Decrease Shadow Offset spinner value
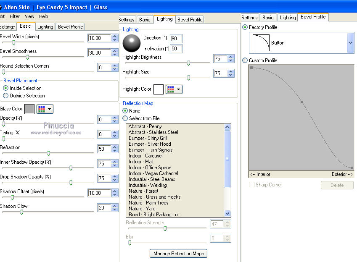Viewport: 357px width, 262px height. pyautogui.click(x=115, y=195)
